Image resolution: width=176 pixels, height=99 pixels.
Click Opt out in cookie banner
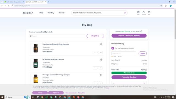pyautogui.click(x=56, y=93)
